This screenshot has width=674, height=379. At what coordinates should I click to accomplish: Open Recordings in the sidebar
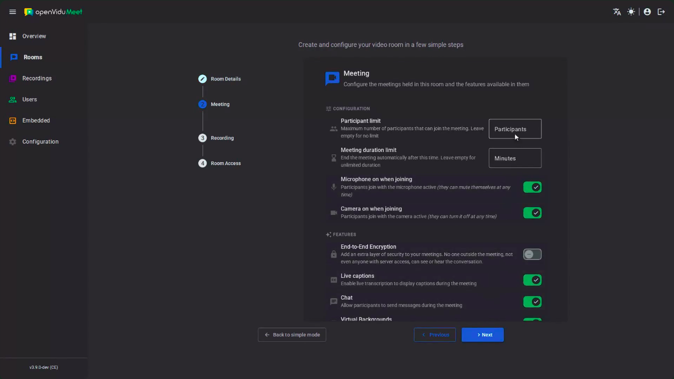[x=44, y=78]
